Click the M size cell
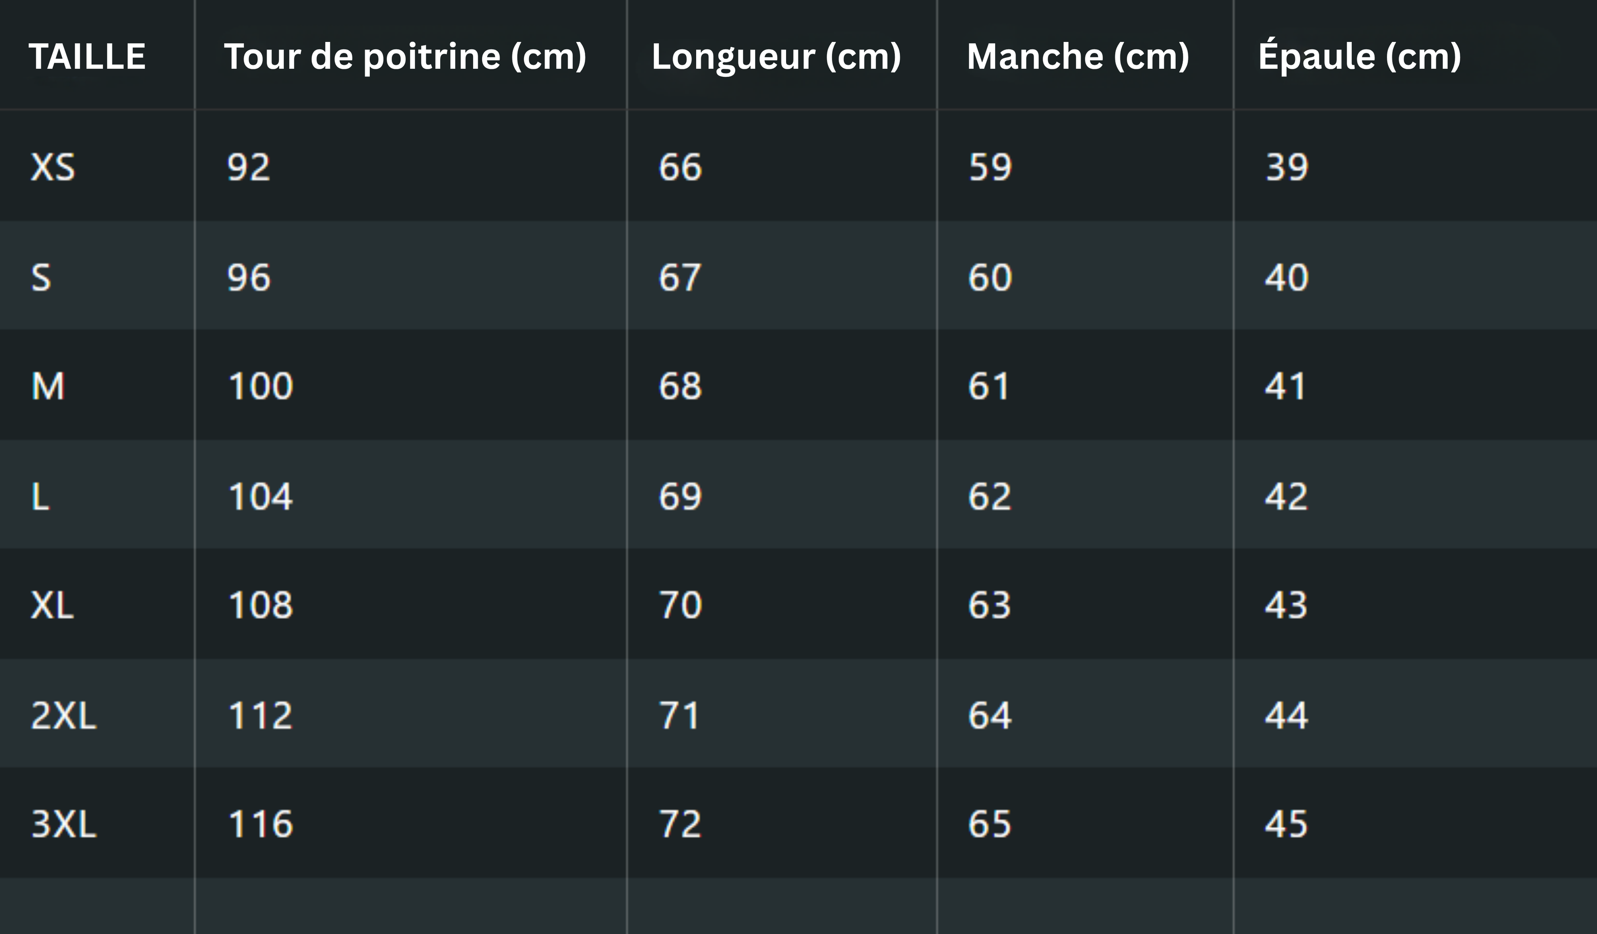 click(48, 387)
